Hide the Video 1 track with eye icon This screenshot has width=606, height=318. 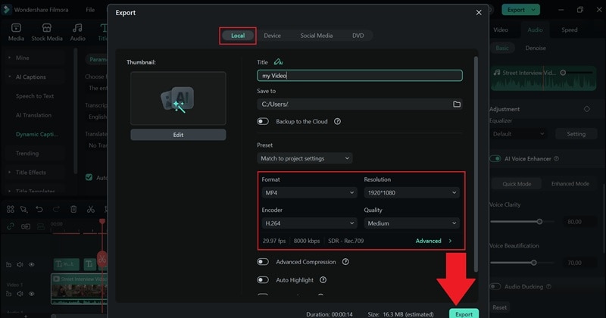[32, 294]
